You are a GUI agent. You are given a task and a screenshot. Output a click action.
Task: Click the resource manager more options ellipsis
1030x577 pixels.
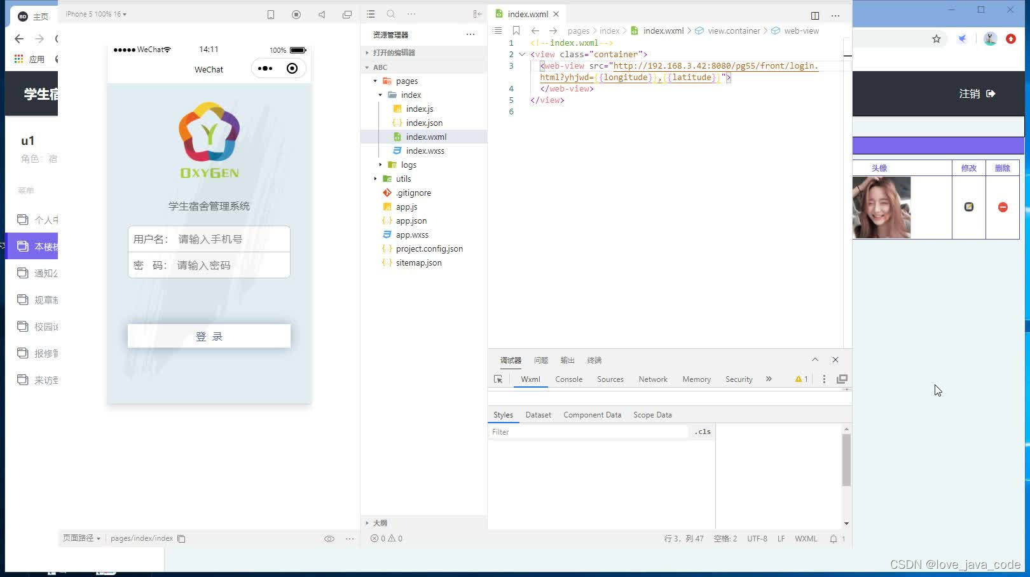[x=470, y=34]
